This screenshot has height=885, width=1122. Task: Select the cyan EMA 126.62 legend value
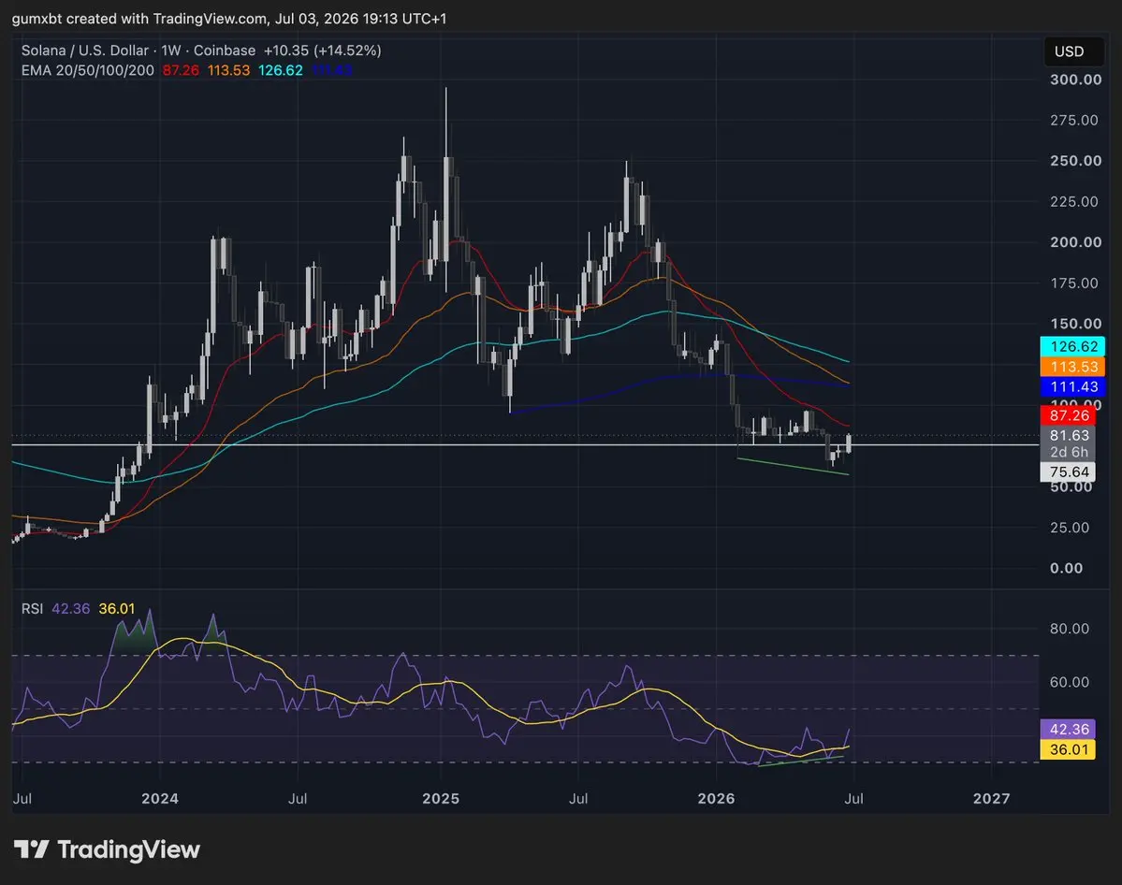tap(281, 70)
